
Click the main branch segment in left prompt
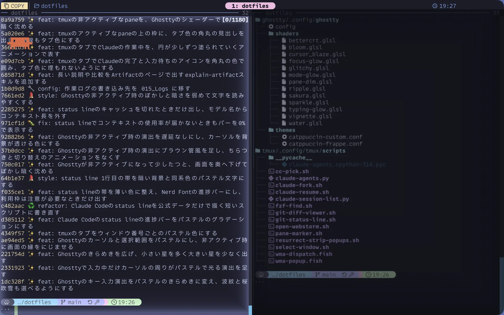71,302
